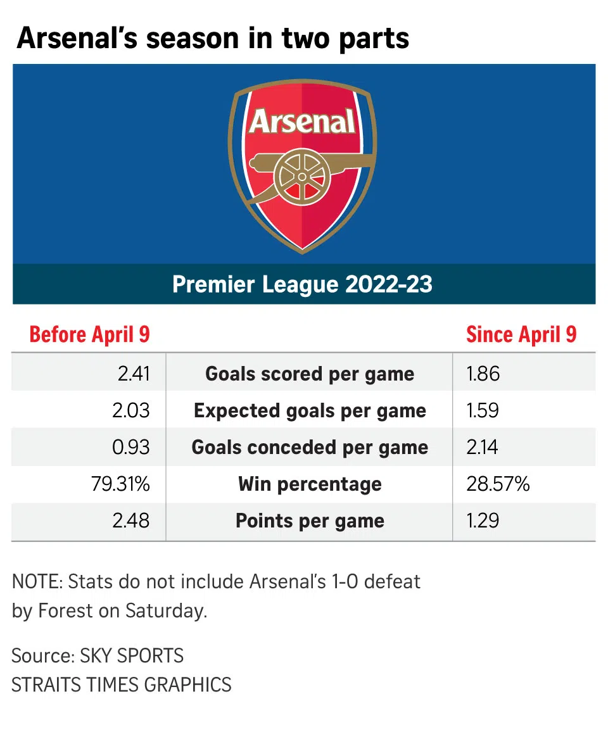The image size is (608, 732).
Task: Select the "Points per game" row label
Action: click(x=310, y=521)
